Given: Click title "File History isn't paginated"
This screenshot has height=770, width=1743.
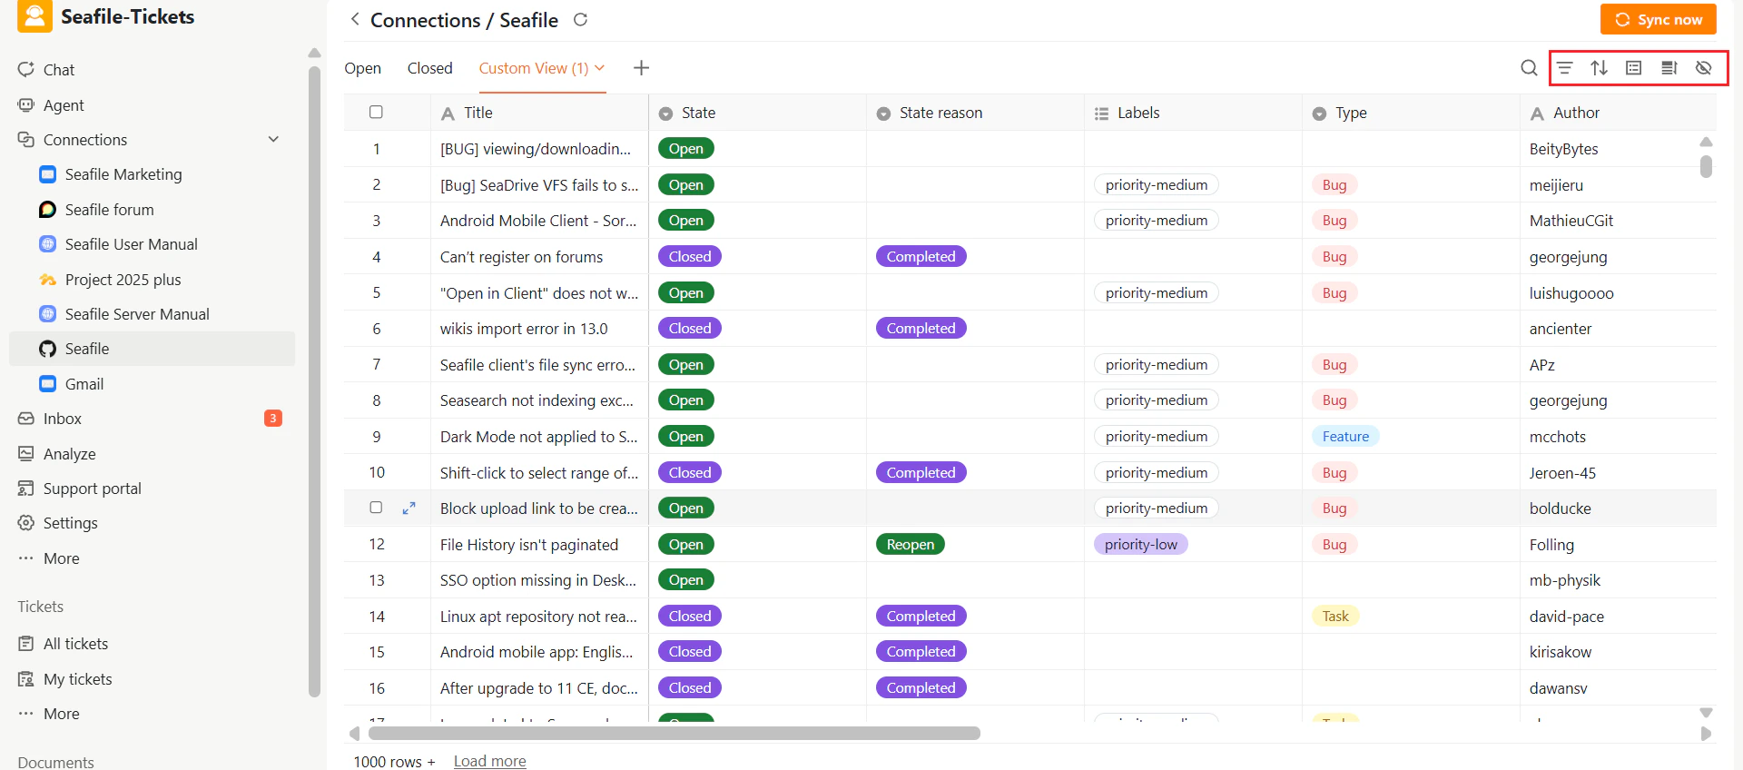Looking at the screenshot, I should pos(528,545).
